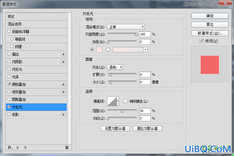Screen dimensions: 234x156
Task: Toggle 渐变叠加 effect checkbox
Action: [9, 92]
